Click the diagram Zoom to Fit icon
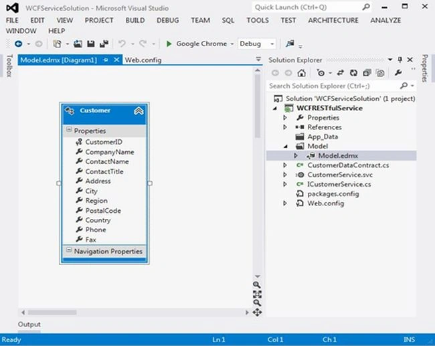 pyautogui.click(x=257, y=294)
